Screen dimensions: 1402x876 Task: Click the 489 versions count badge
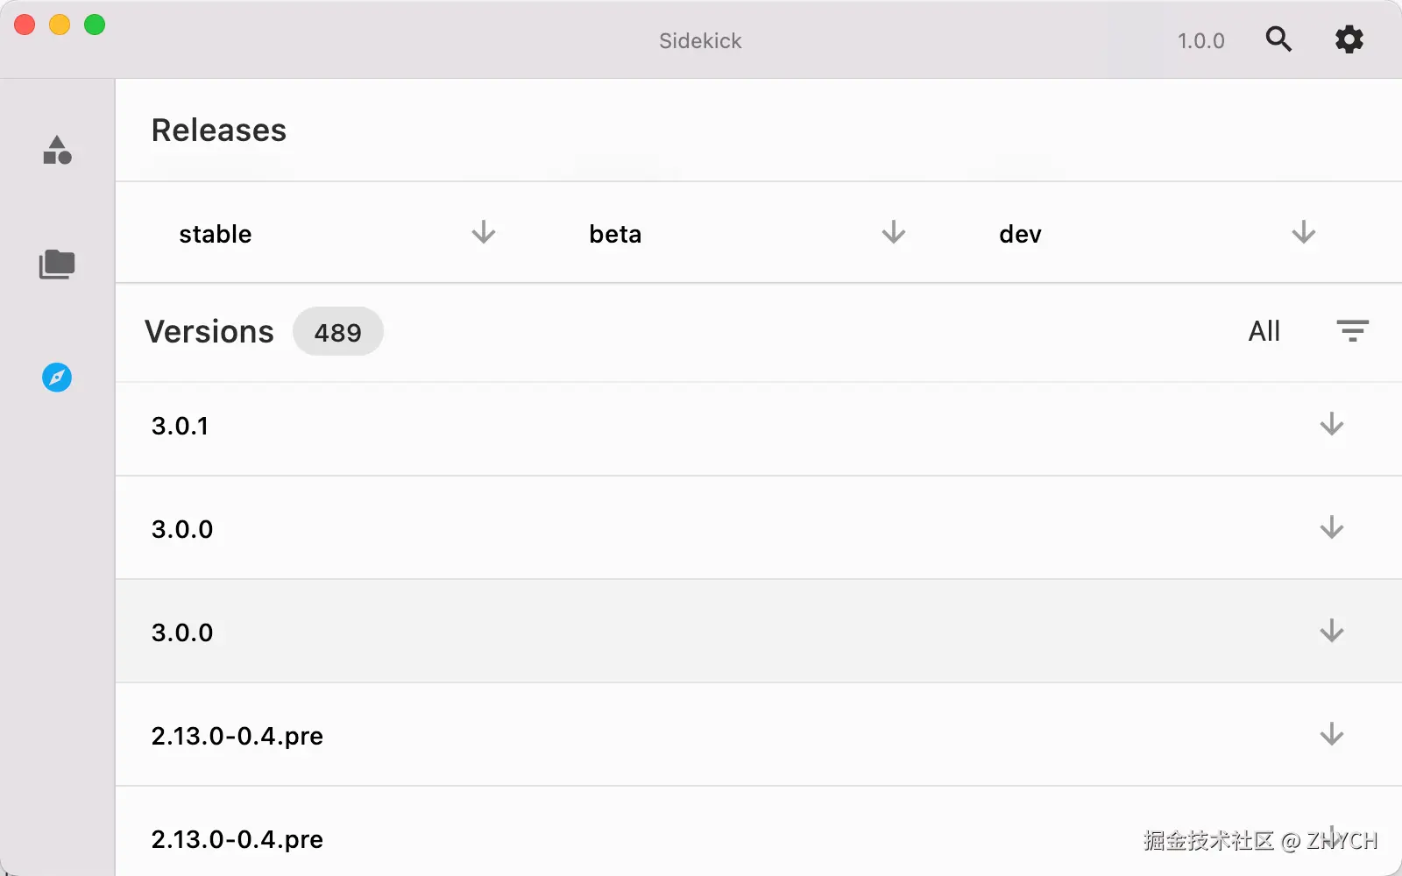(x=337, y=332)
